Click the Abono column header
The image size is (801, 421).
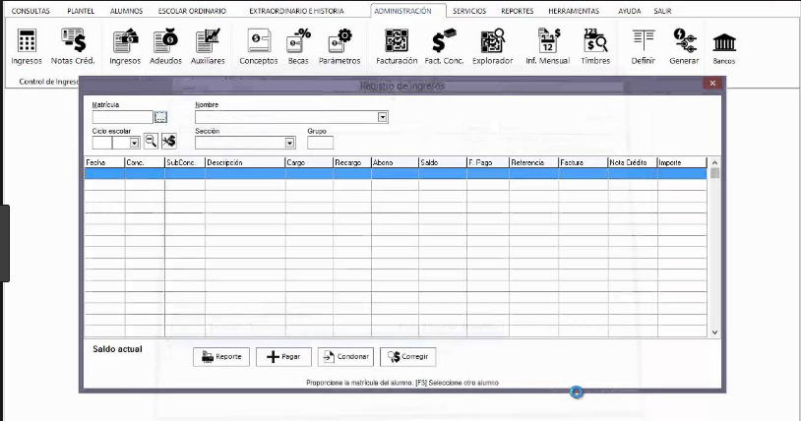click(395, 162)
